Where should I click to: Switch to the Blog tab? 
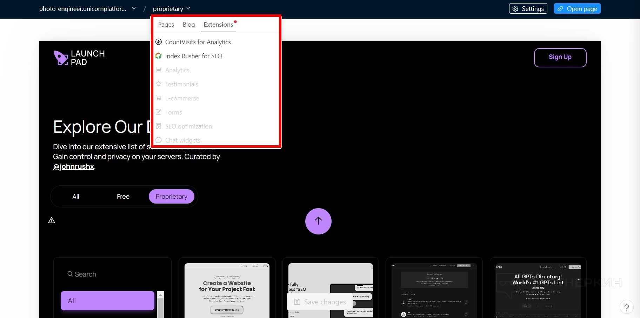pyautogui.click(x=189, y=25)
